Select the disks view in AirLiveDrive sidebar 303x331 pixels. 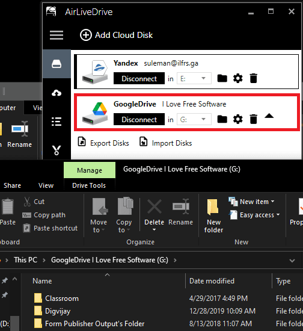pos(57,64)
